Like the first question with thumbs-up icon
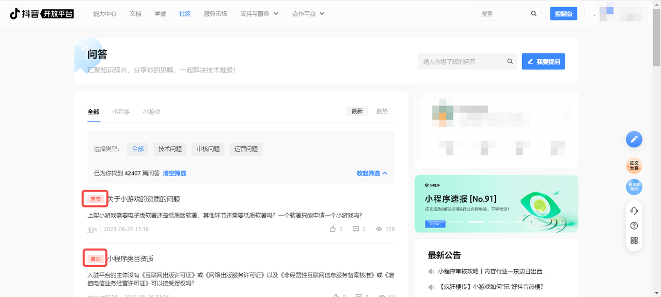 pyautogui.click(x=333, y=229)
